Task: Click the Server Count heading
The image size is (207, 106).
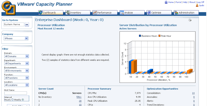Action: 46,89
